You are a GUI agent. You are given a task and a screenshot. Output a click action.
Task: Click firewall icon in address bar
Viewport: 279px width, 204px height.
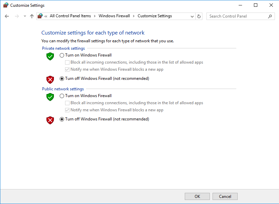40,16
